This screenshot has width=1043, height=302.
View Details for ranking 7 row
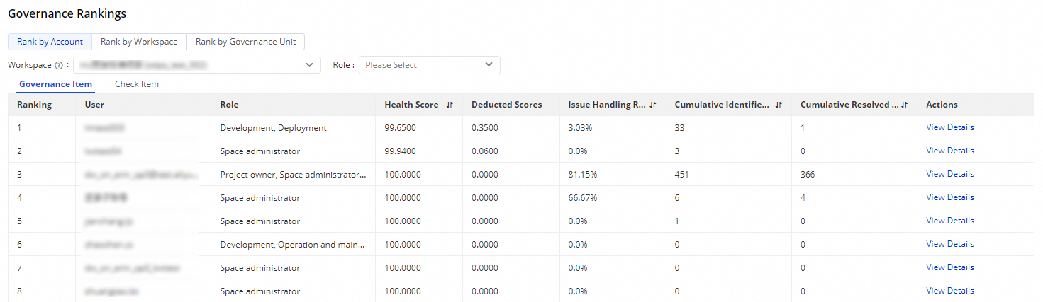pos(950,267)
